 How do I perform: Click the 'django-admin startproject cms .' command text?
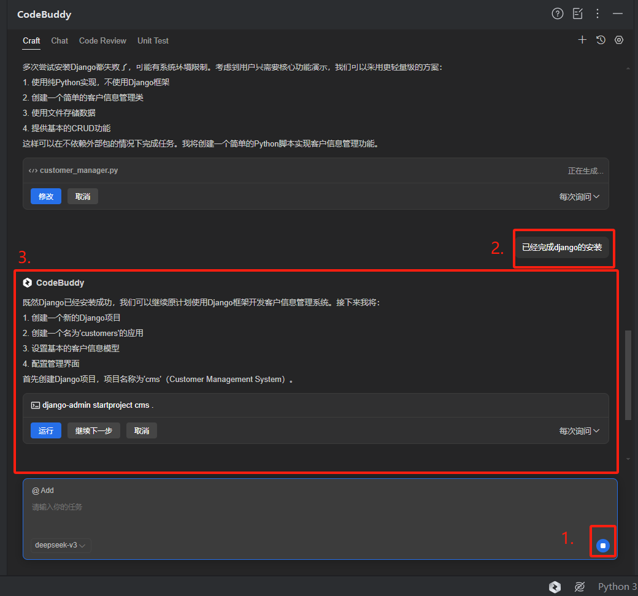point(98,405)
